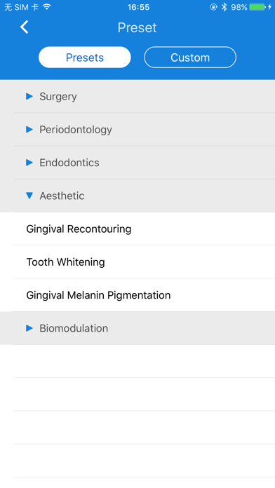Click the Wi-Fi status icon
The width and height of the screenshot is (275, 488).
(x=47, y=6)
